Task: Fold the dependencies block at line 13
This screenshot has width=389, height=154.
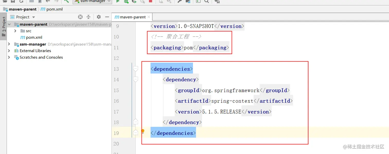Action: 136,69
